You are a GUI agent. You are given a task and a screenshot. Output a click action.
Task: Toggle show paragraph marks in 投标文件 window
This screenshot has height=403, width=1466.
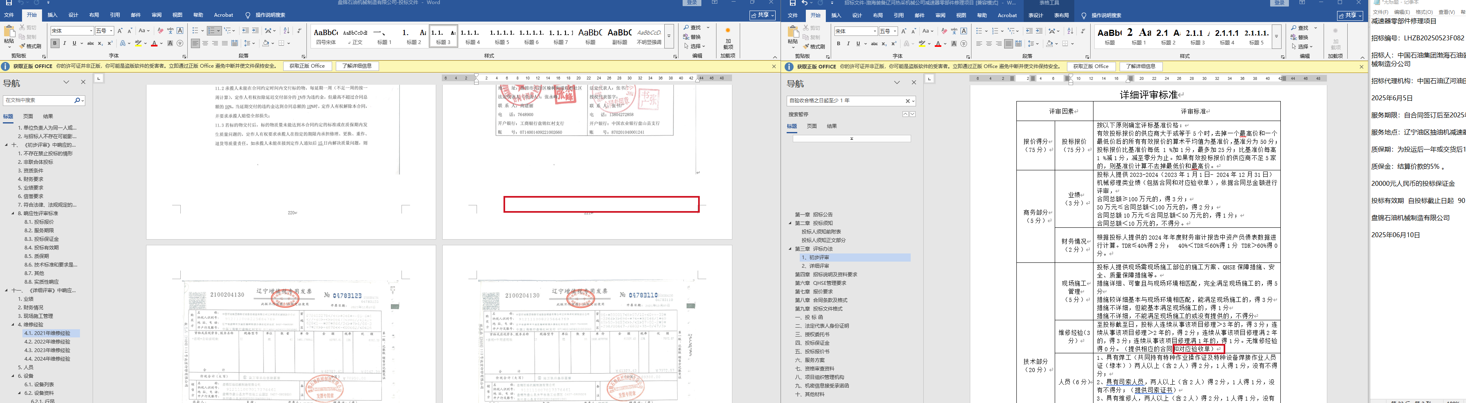299,31
